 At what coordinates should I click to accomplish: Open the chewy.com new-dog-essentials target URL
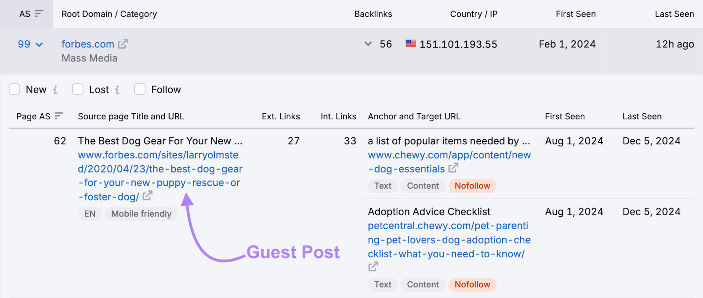[x=449, y=155]
